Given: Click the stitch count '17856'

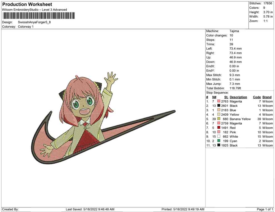Looking at the screenshot, I should point(267,3).
